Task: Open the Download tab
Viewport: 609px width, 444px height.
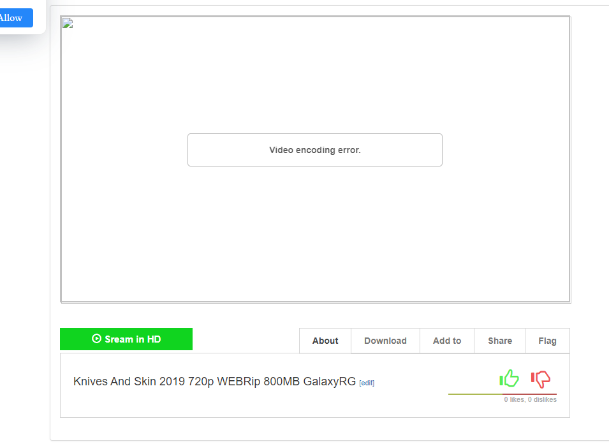Action: [x=385, y=341]
